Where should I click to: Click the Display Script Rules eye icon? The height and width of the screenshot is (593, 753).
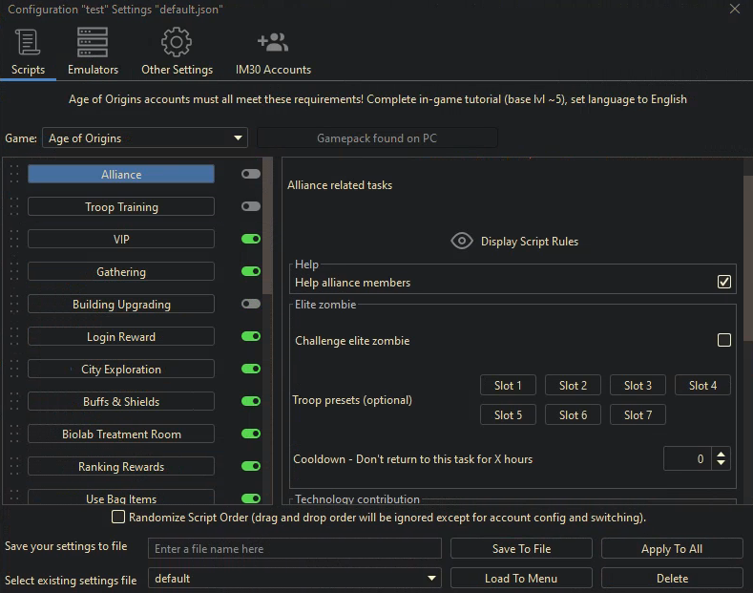462,242
